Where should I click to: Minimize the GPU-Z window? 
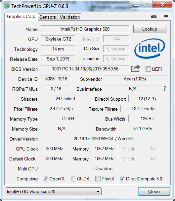(x=136, y=5)
